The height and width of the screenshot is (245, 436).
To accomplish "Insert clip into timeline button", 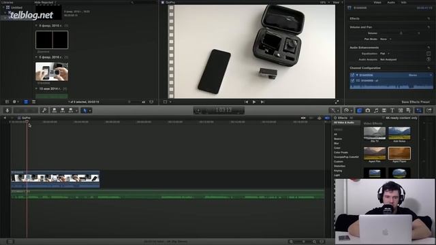I will (63, 110).
